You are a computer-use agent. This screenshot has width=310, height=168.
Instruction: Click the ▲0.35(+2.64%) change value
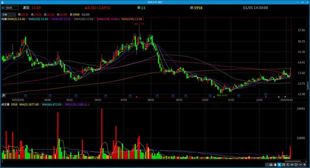[x=98, y=8]
